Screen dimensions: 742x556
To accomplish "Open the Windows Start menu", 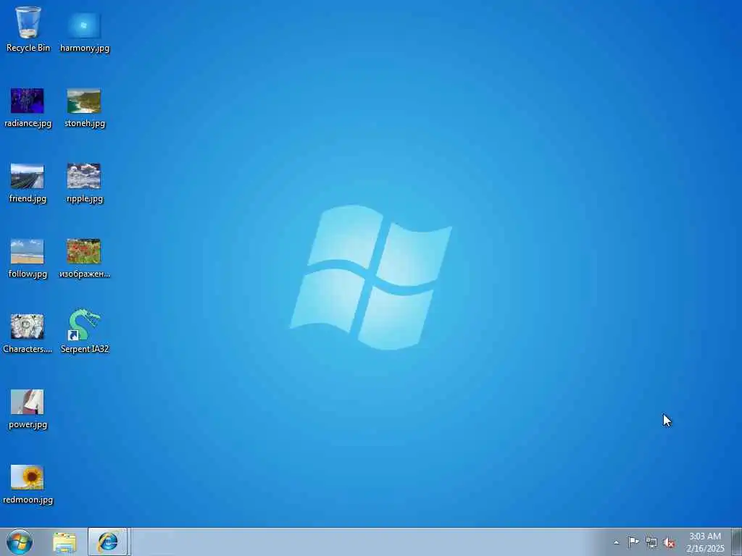I will coord(20,542).
